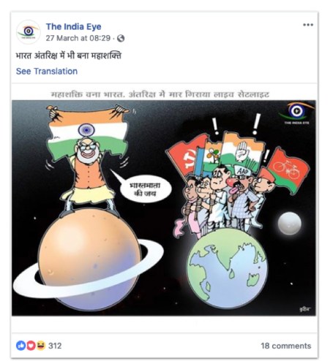Screen dimensions: 333x361
Task: Click the Haha laughing reaction icon
Action: coord(41,346)
